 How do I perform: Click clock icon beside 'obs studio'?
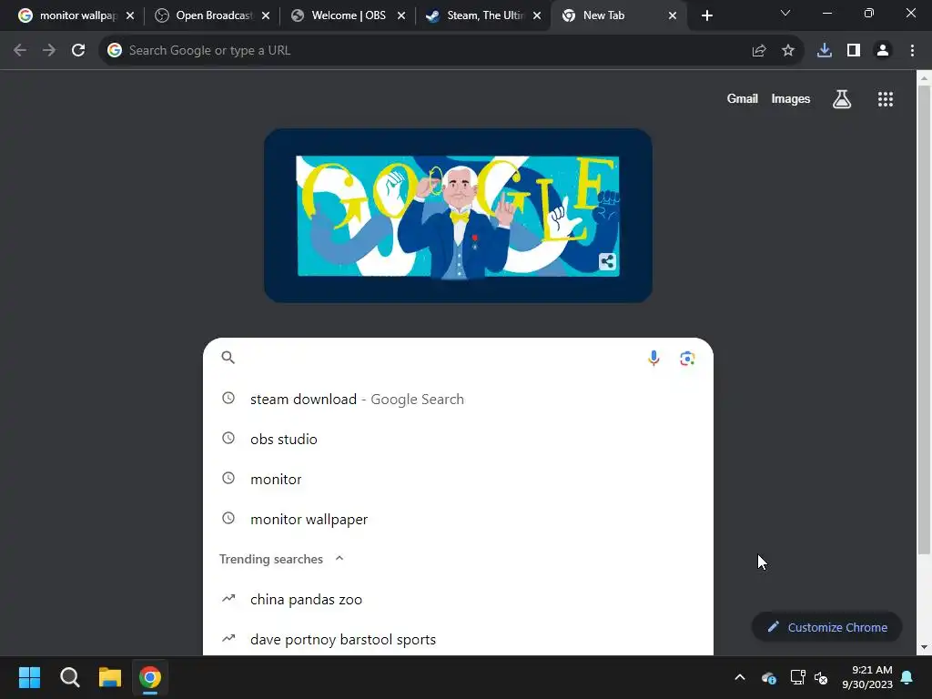[228, 438]
